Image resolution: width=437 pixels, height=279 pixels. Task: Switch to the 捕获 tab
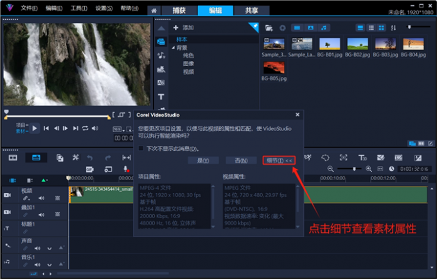[x=179, y=10]
